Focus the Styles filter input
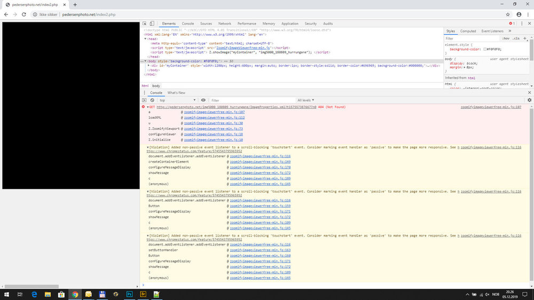Screen dimensions: 534x300 click(472, 38)
